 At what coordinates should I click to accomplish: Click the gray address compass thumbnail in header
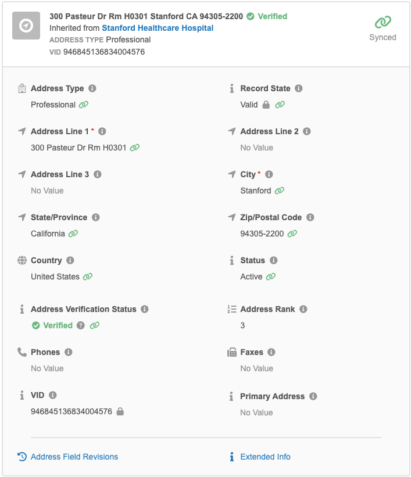point(26,26)
